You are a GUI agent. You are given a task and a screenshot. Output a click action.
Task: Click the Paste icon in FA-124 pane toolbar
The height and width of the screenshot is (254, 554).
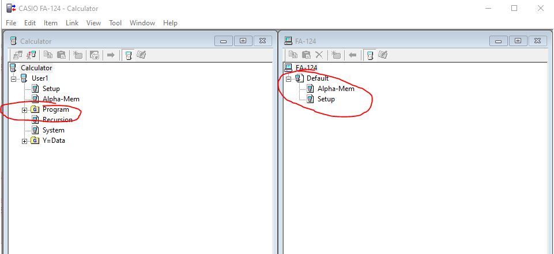coord(306,55)
